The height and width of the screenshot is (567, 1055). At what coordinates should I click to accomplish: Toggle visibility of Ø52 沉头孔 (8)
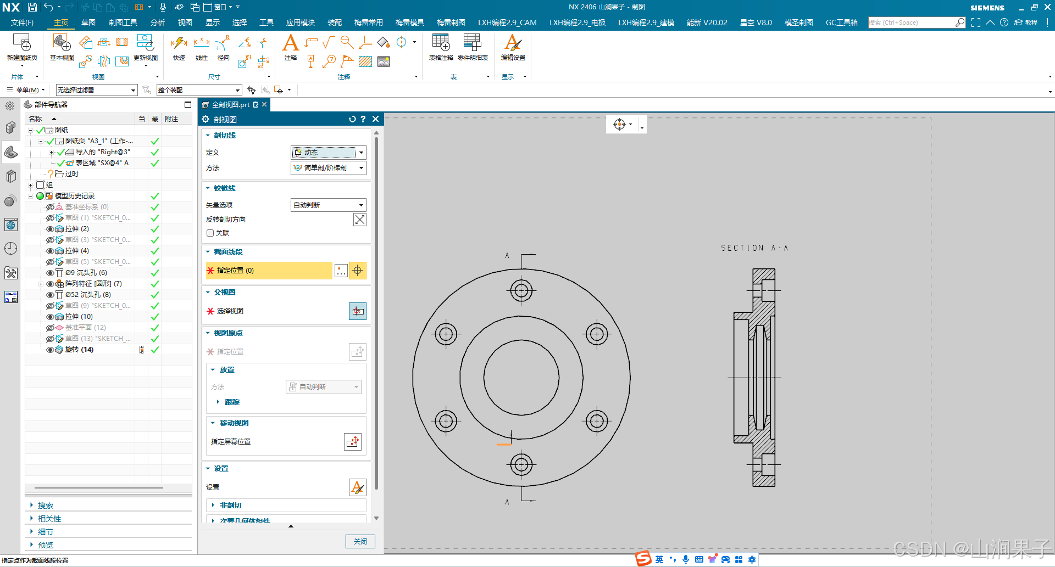tap(50, 295)
